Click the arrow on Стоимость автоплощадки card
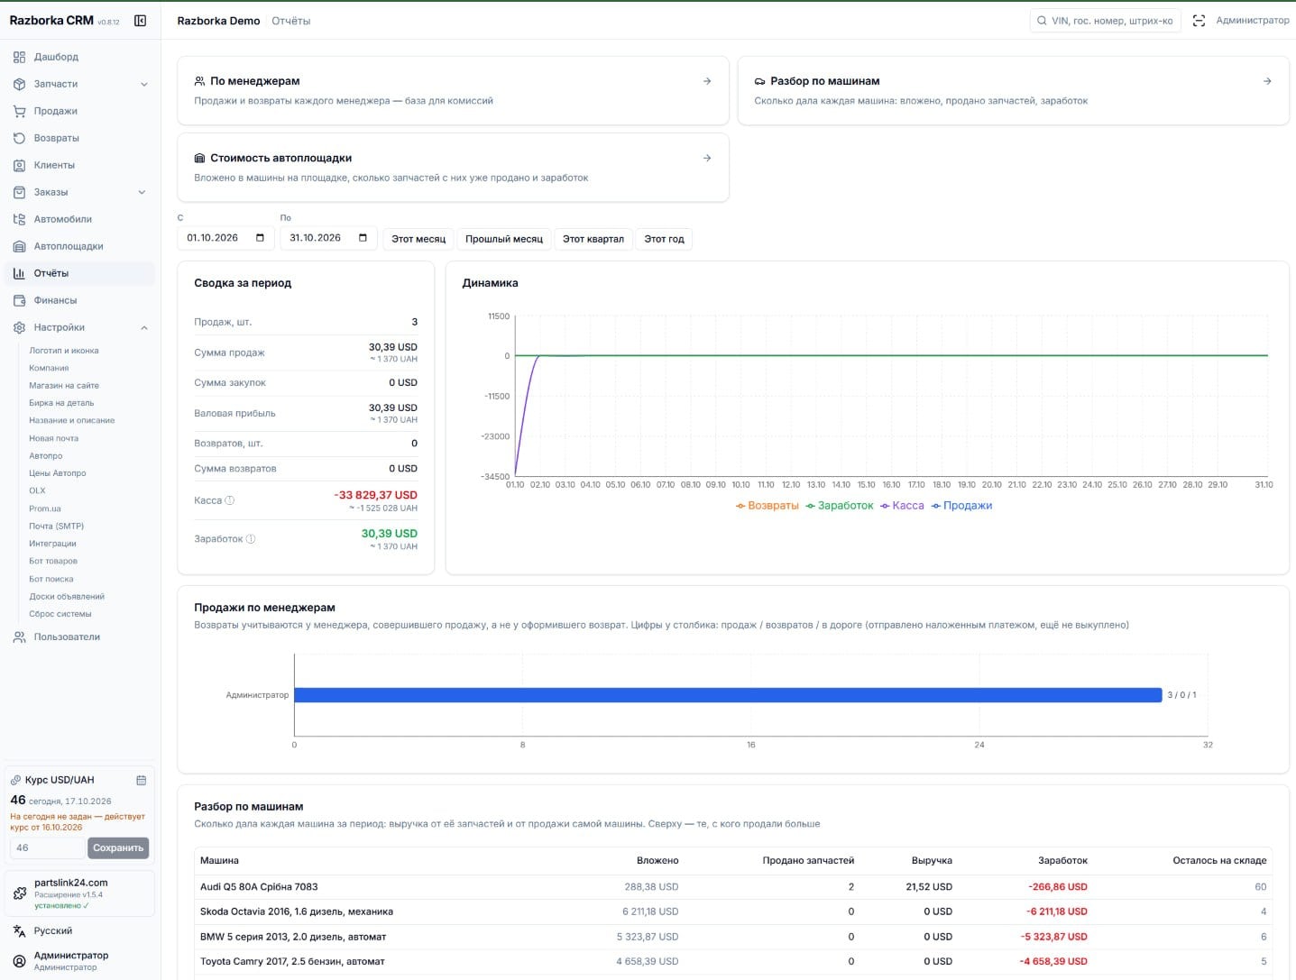 click(707, 158)
